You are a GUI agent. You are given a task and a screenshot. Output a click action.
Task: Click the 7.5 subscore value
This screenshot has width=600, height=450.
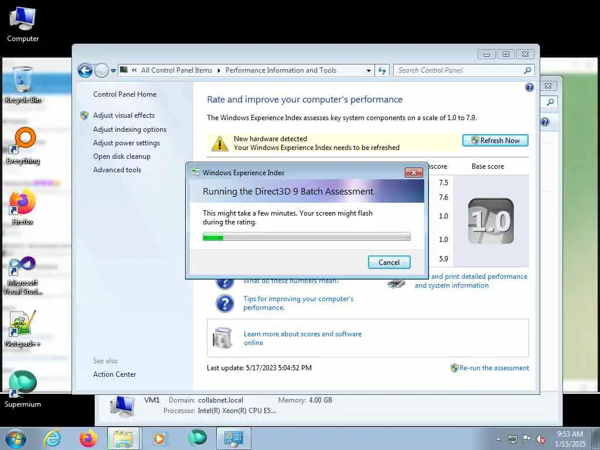[x=444, y=183]
